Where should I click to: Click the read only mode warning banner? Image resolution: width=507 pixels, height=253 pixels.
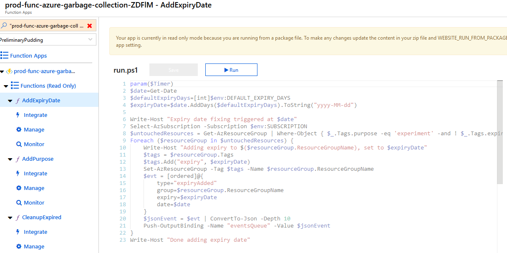[308, 41]
